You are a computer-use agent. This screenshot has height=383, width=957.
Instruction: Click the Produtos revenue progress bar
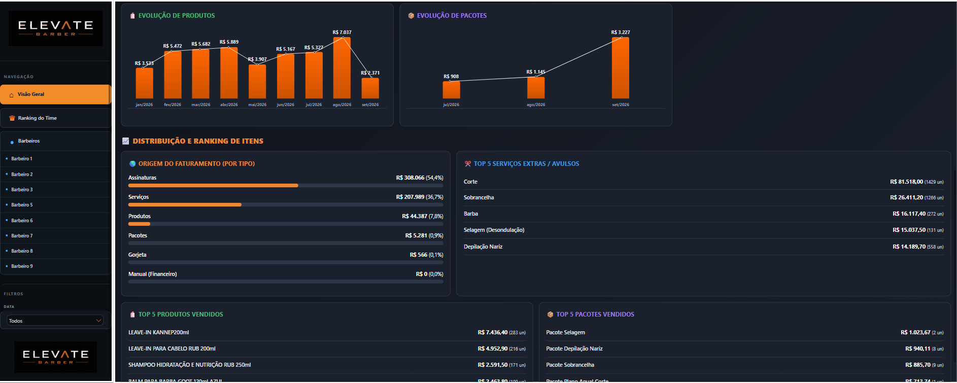(286, 224)
